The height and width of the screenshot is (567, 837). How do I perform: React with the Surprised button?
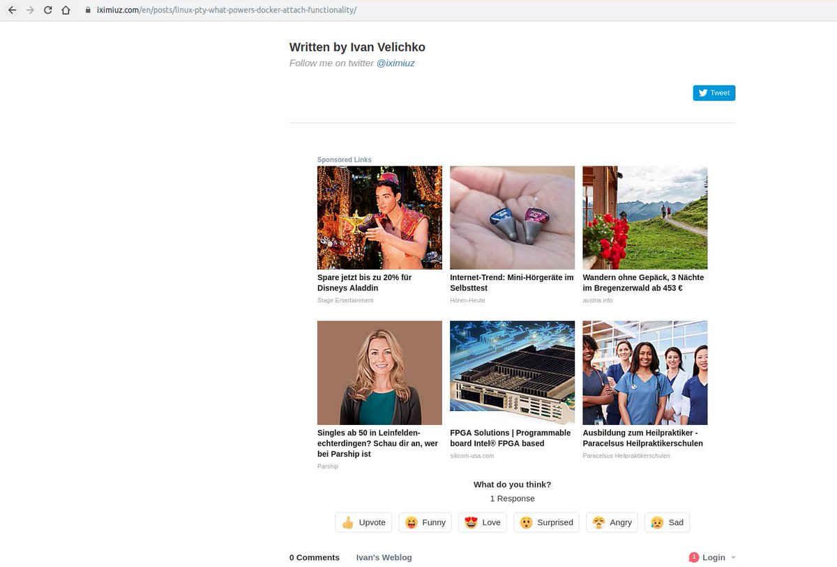(547, 522)
